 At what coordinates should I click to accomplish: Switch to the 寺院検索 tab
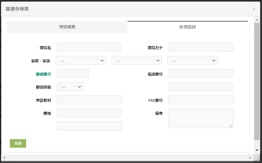tap(67, 27)
